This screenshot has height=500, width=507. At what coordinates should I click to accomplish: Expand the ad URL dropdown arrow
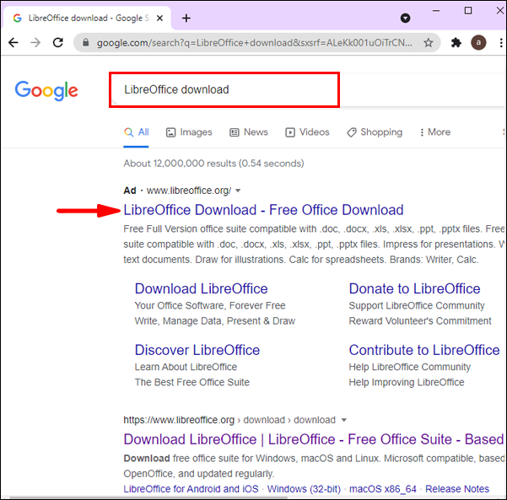point(238,191)
